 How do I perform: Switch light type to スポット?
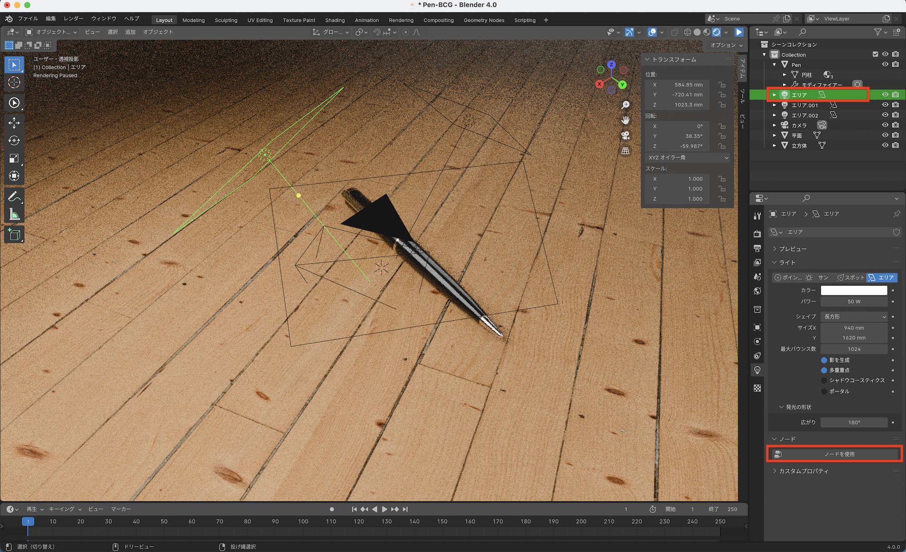851,277
